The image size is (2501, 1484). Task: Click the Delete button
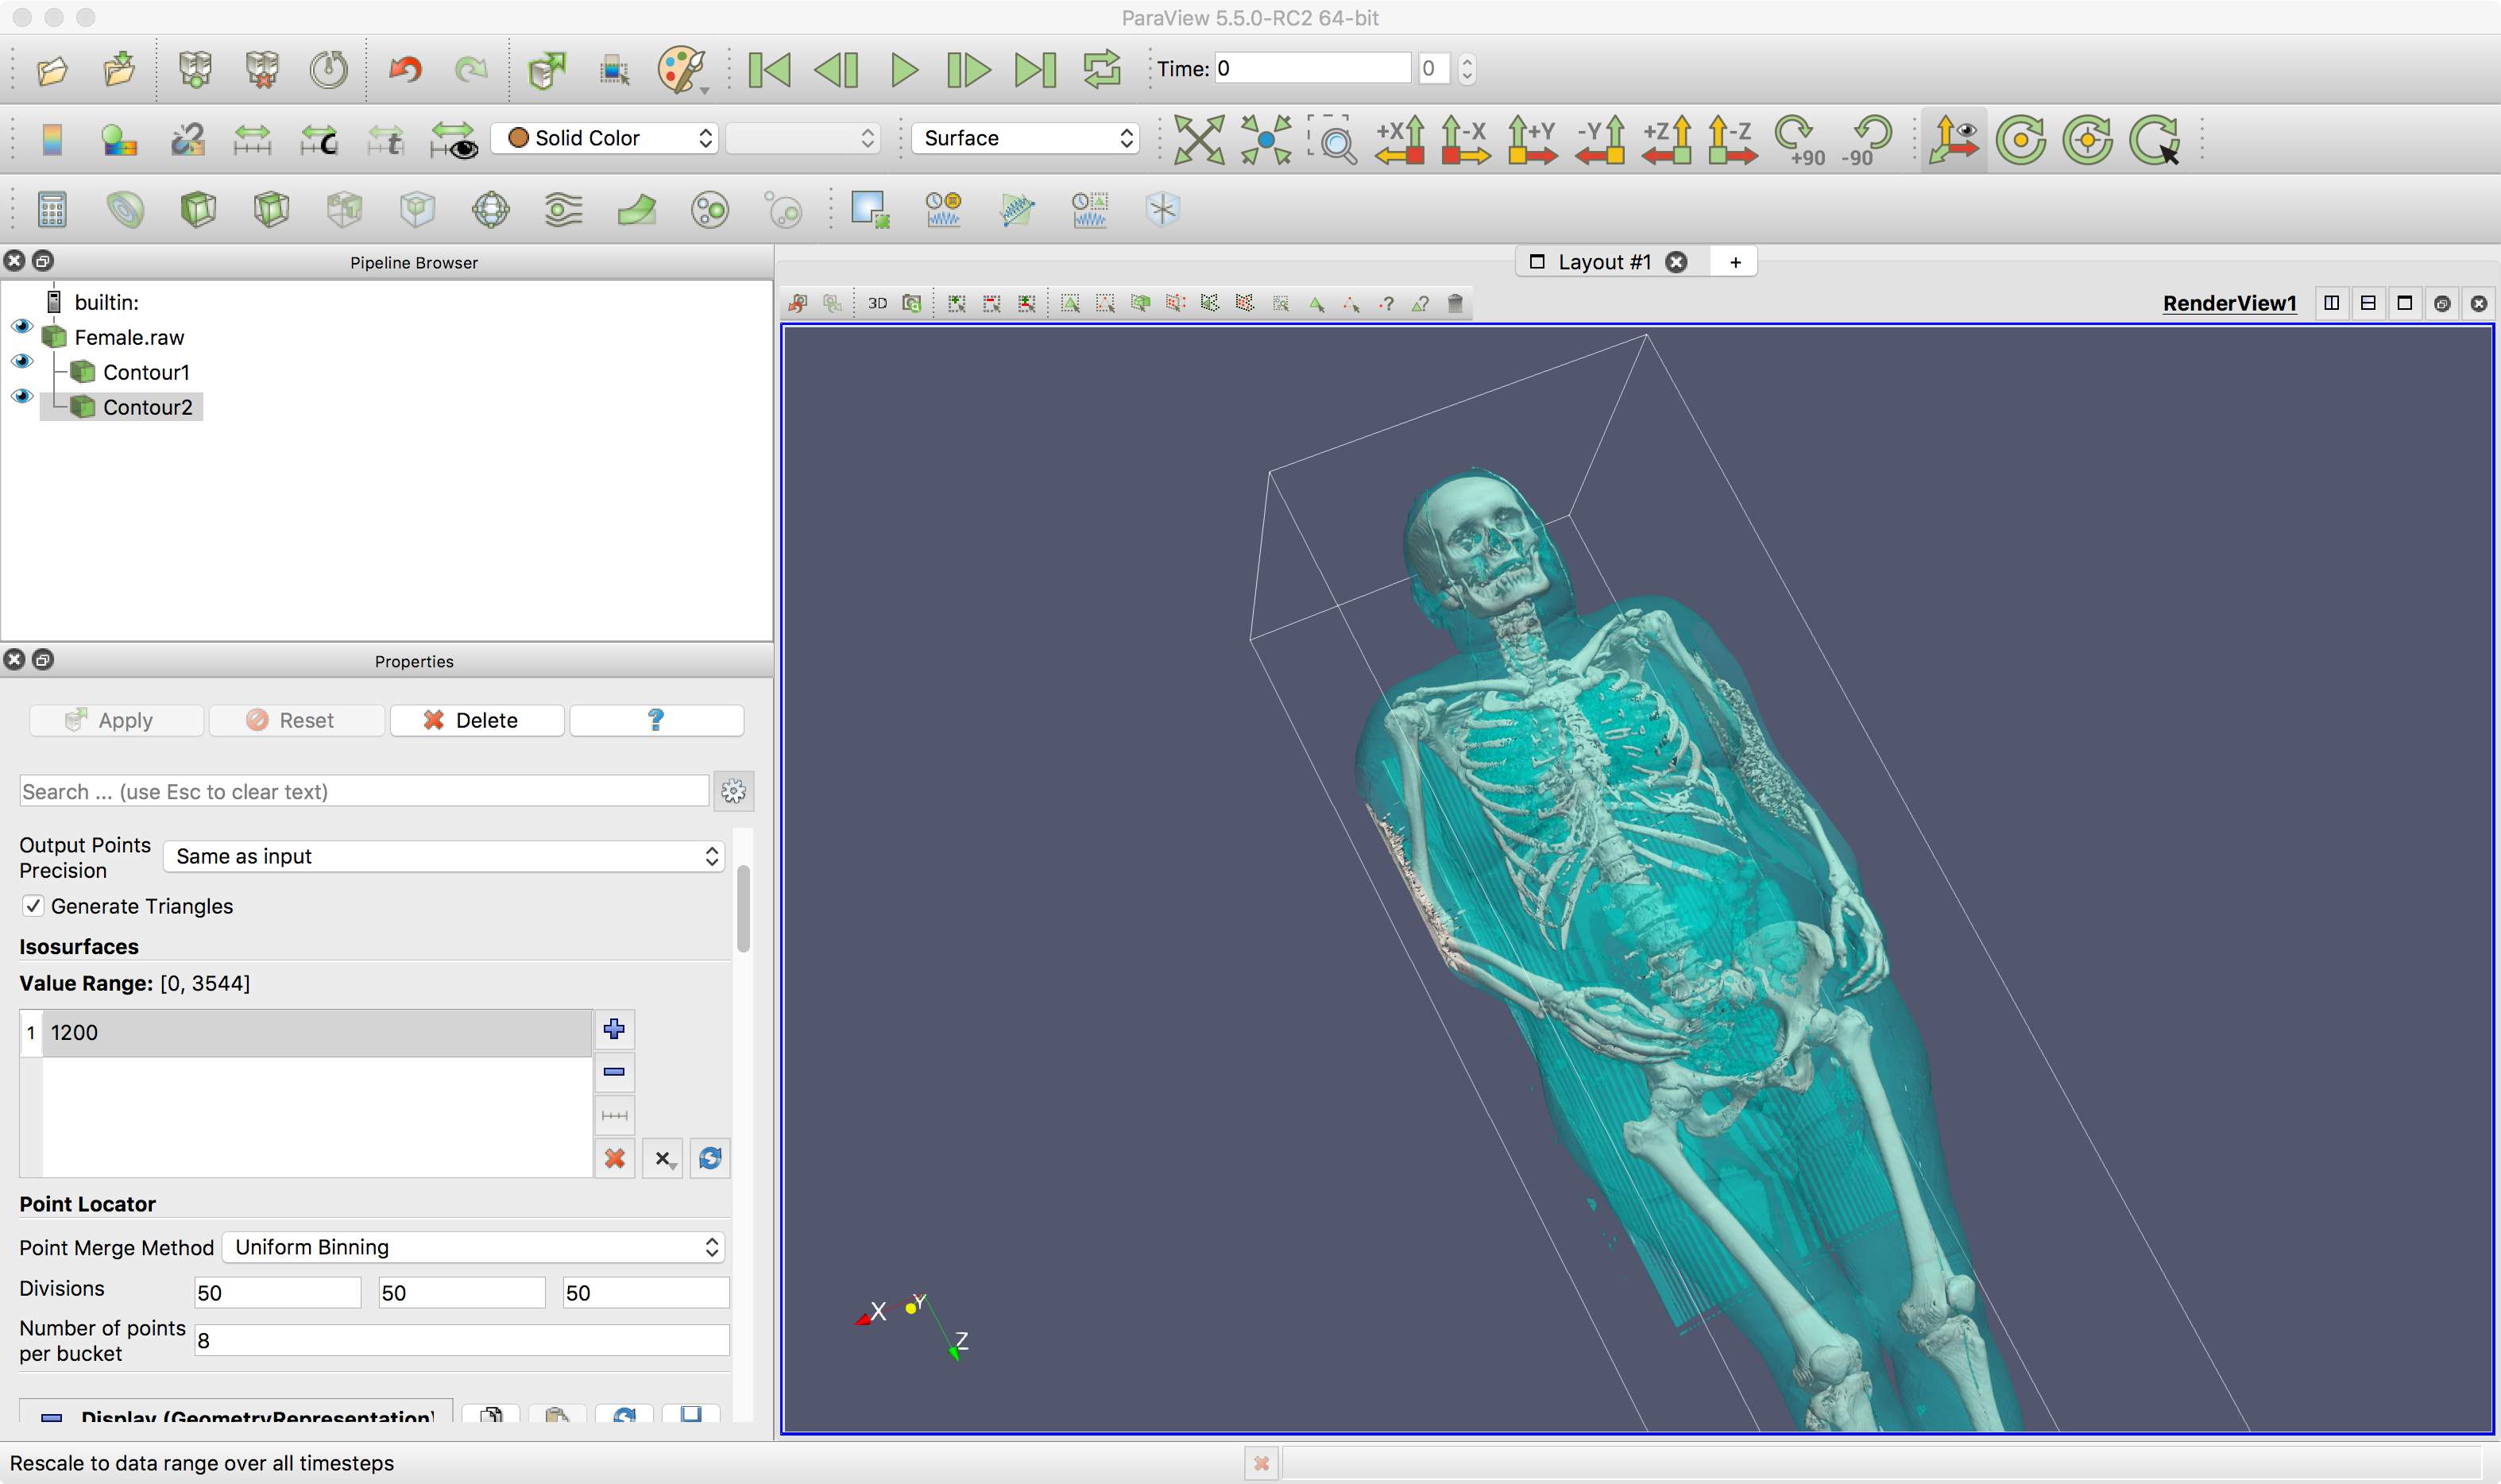[477, 720]
